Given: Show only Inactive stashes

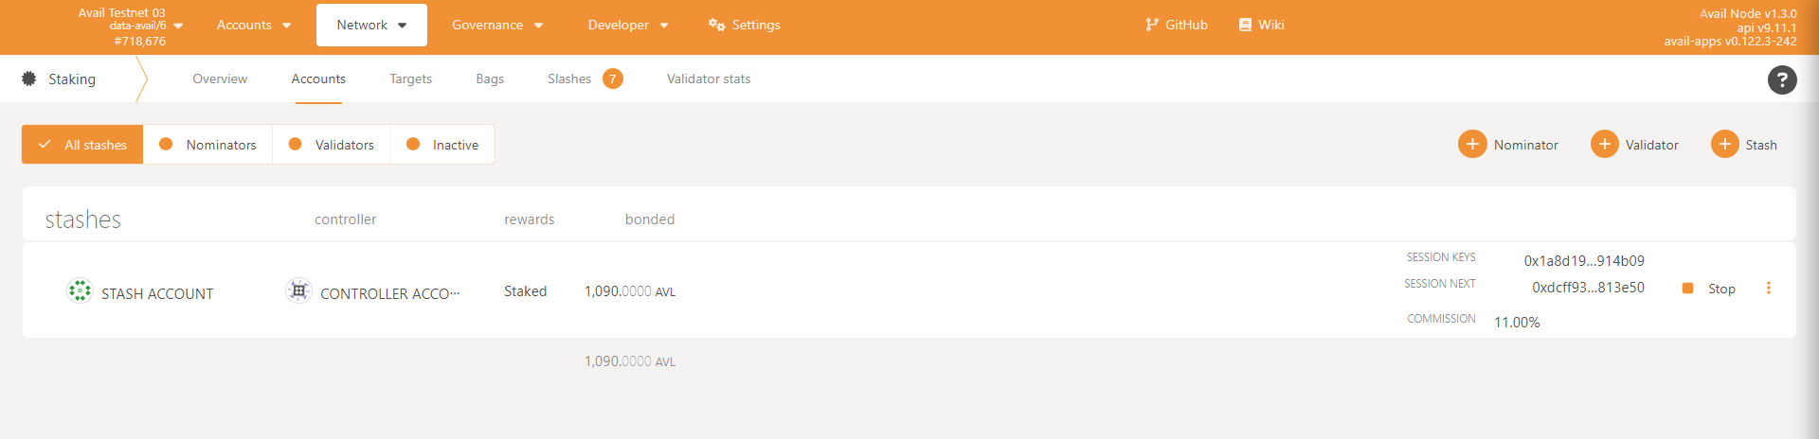Looking at the screenshot, I should [442, 145].
